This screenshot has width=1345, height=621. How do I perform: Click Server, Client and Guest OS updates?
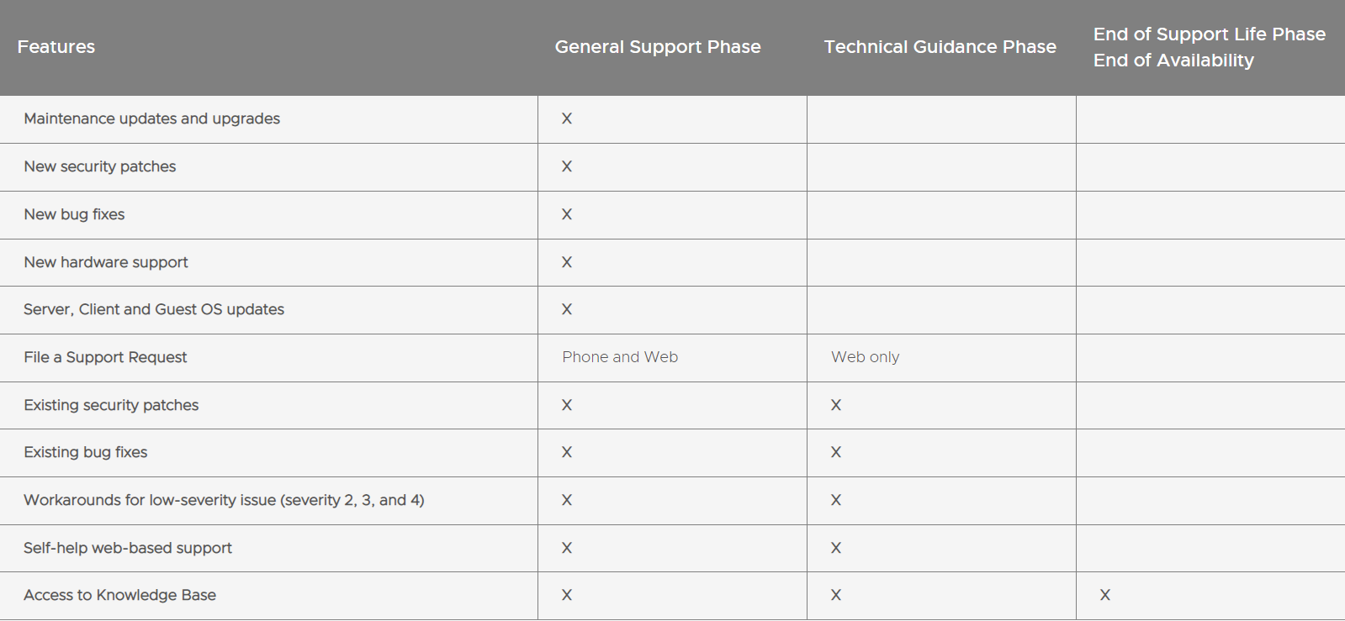tap(154, 309)
